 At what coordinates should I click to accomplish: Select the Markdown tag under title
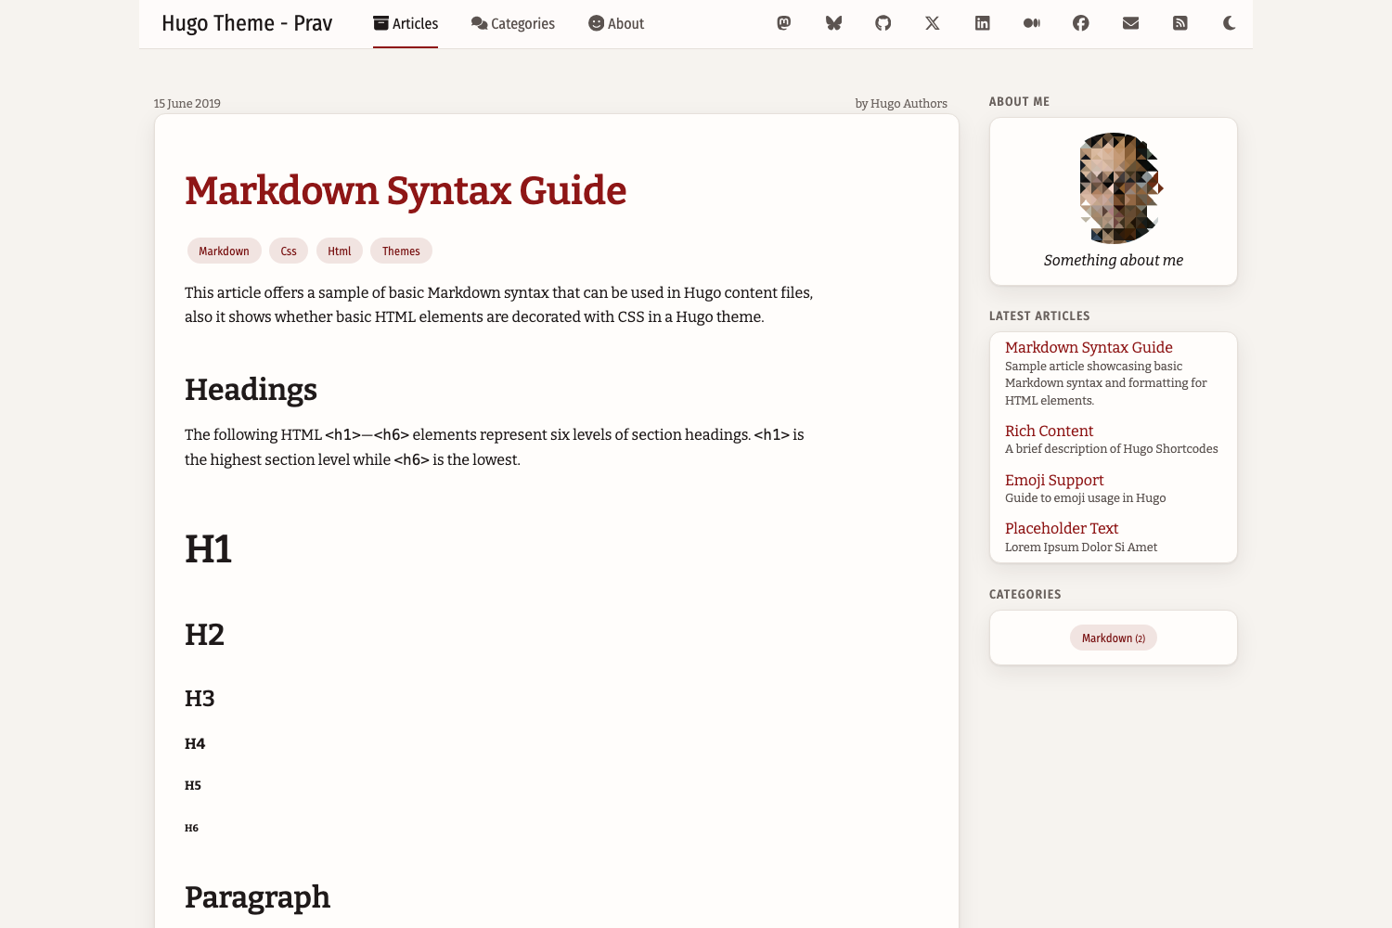click(x=224, y=251)
